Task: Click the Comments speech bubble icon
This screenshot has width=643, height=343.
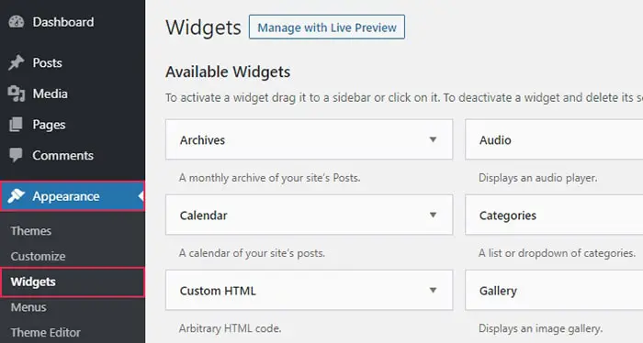Action: click(16, 155)
